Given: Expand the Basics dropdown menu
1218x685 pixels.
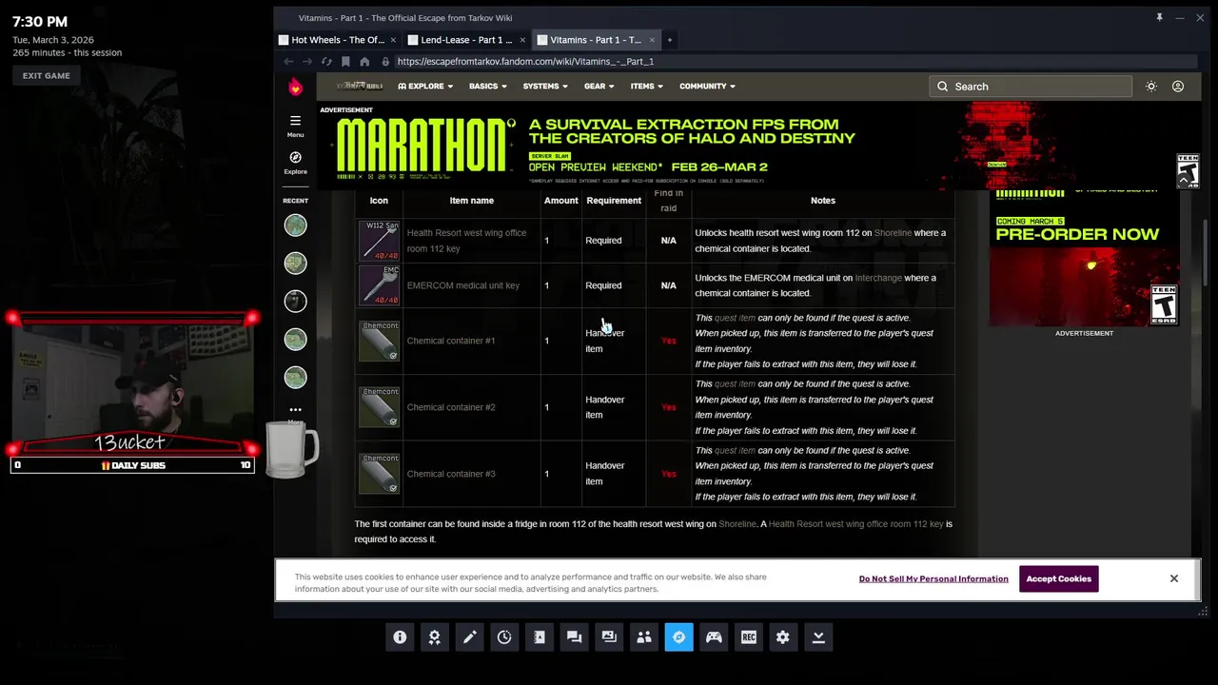Looking at the screenshot, I should [x=487, y=87].
